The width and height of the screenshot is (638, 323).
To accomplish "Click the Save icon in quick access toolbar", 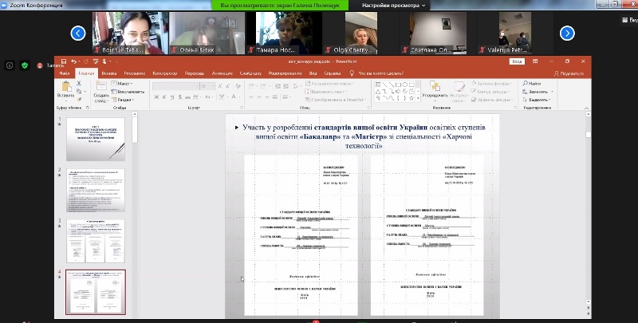I will click(63, 61).
